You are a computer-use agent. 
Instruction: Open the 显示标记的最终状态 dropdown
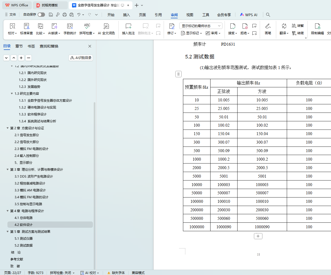pos(201,26)
